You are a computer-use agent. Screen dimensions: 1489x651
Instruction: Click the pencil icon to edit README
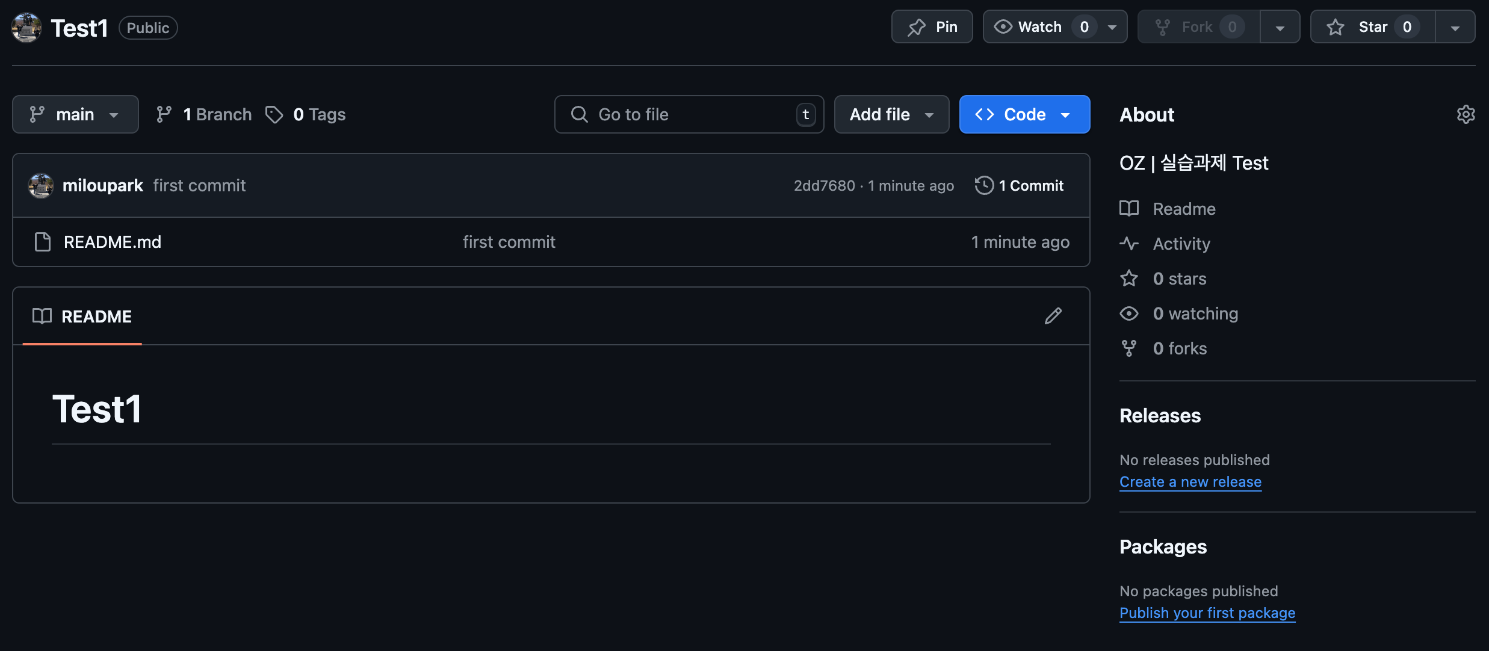coord(1053,316)
